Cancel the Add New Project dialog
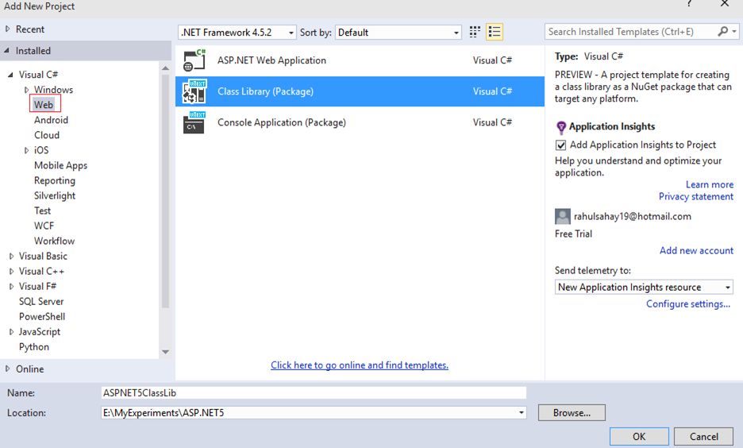 pos(703,436)
